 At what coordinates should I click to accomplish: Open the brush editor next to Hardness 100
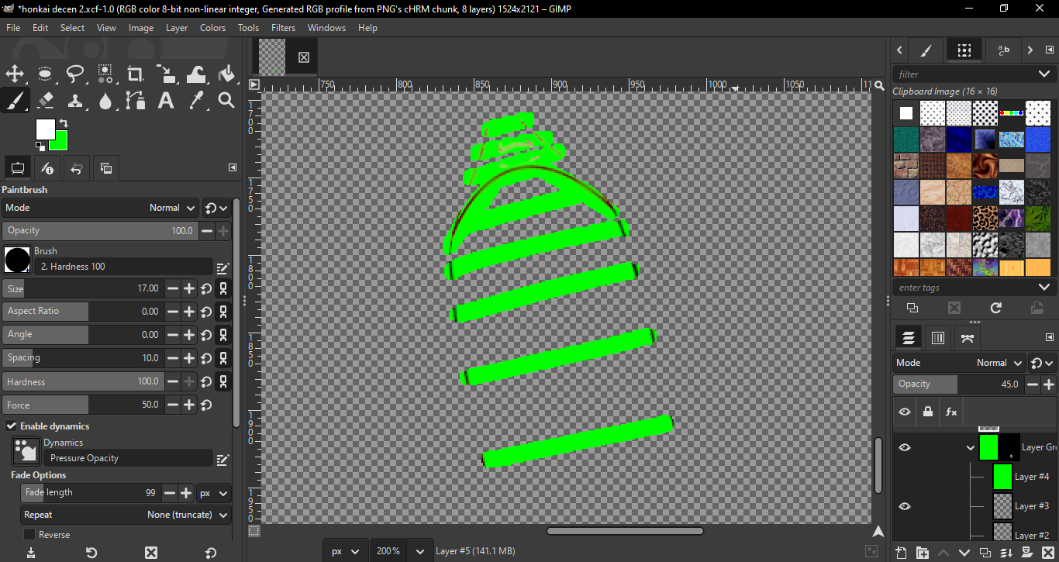pyautogui.click(x=222, y=267)
